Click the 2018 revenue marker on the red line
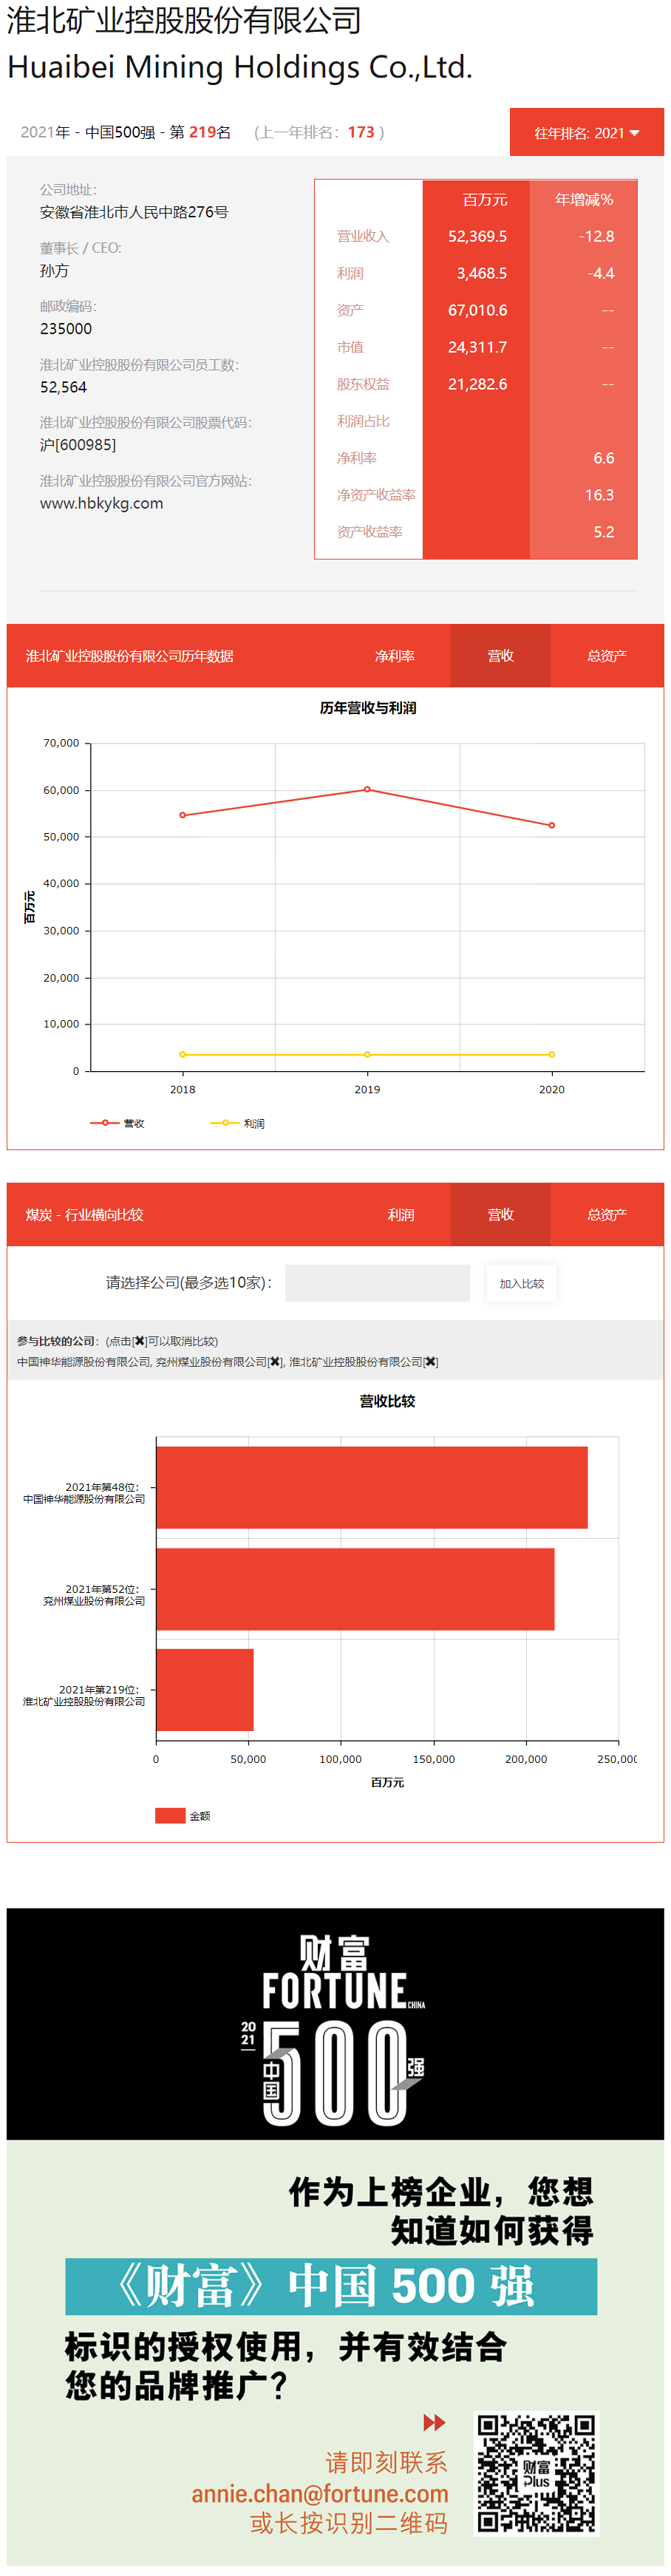671x2576 pixels. 182,815
